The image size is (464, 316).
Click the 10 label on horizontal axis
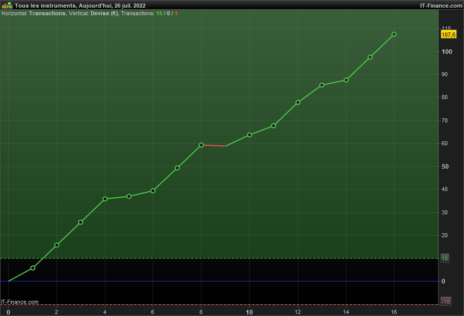click(x=249, y=312)
